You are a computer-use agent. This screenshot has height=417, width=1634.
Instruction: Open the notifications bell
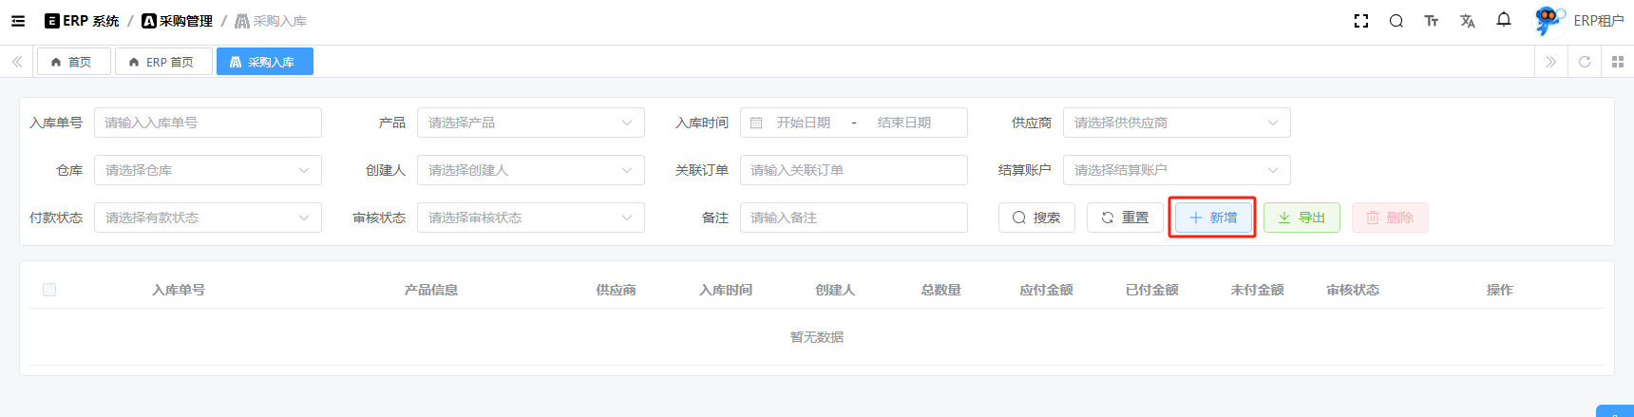click(x=1503, y=20)
